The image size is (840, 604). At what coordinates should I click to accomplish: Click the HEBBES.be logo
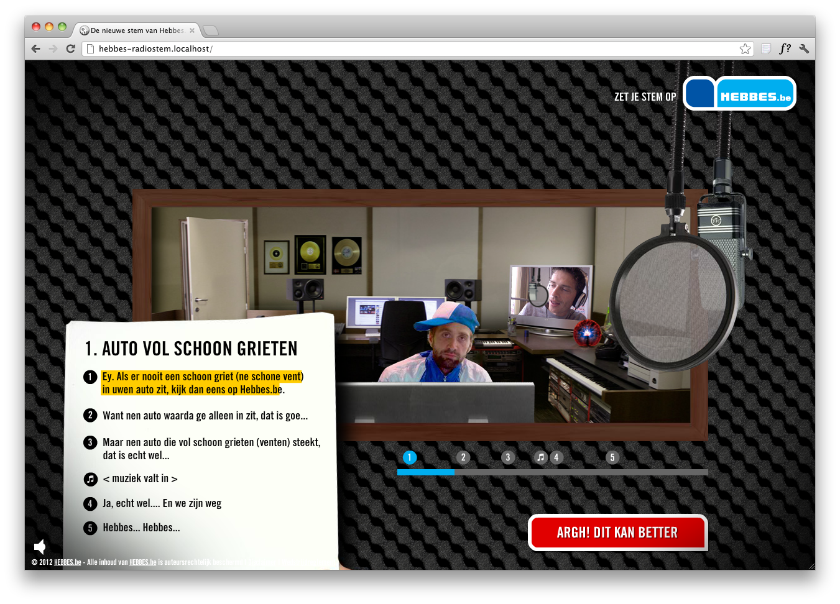740,93
